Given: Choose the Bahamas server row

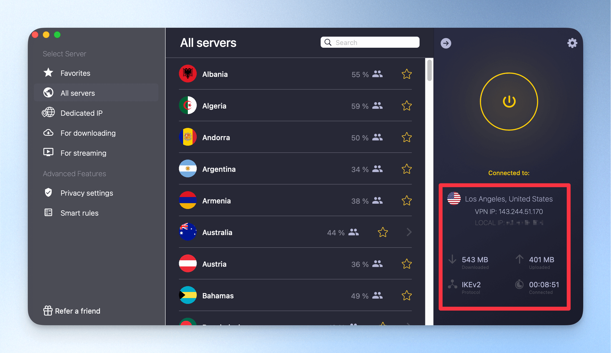Looking at the screenshot, I should click(x=295, y=296).
